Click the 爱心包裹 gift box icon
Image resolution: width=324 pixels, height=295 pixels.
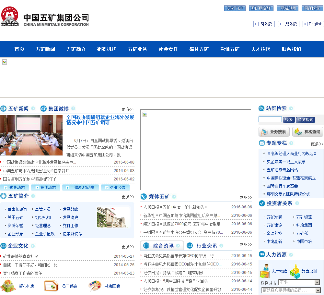tap(8, 286)
